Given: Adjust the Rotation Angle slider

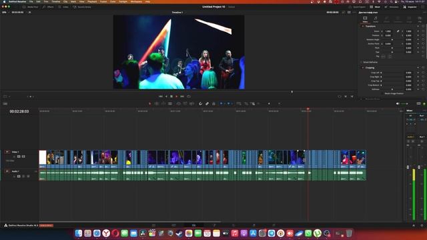Looking at the screenshot, I should 392,39.
